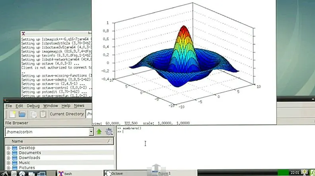Viewport: 315px width, 176px height.
Task: Open the Debug menu
Action: [x=33, y=106]
